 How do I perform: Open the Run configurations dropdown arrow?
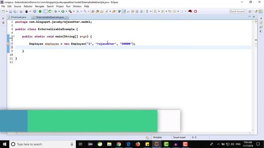pos(66,12)
